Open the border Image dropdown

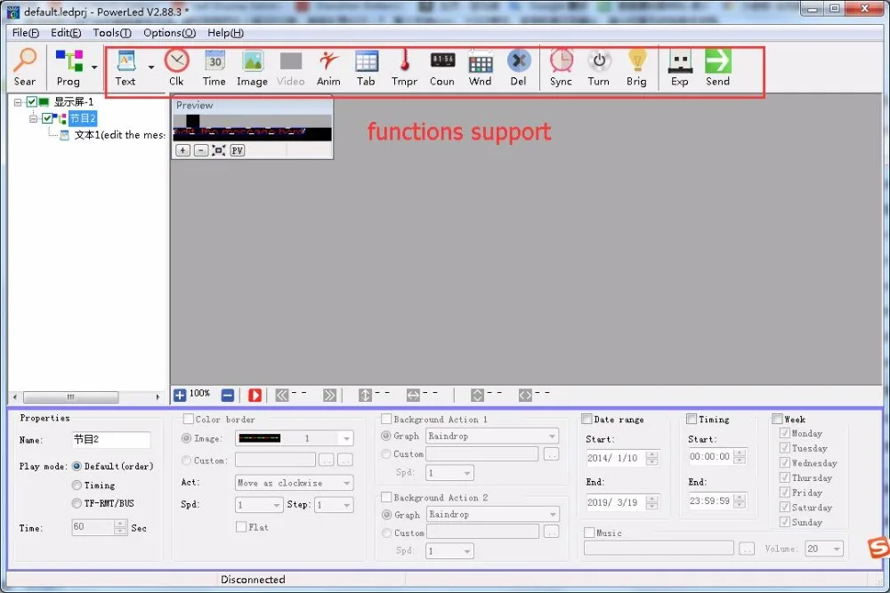[x=346, y=438]
